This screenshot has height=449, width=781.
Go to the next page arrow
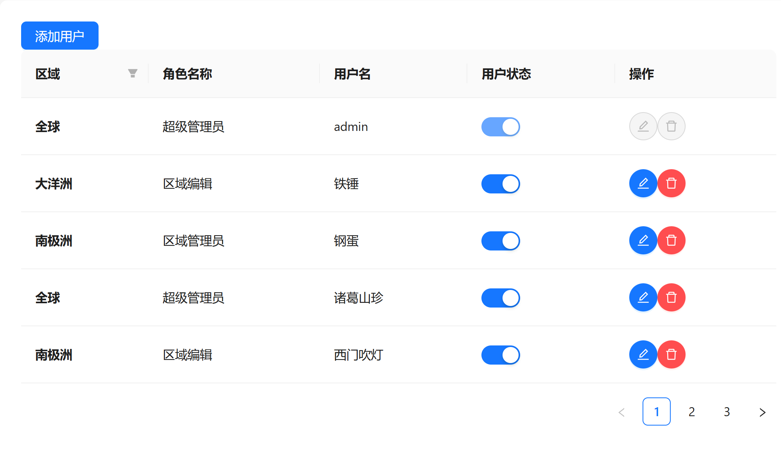coord(762,412)
